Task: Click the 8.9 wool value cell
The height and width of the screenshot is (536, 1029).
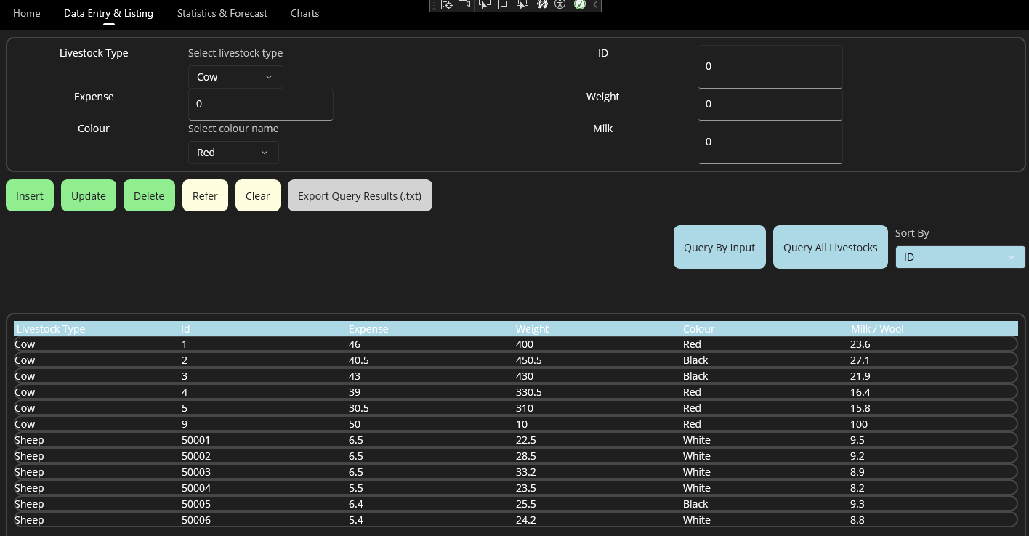Action: click(x=857, y=472)
